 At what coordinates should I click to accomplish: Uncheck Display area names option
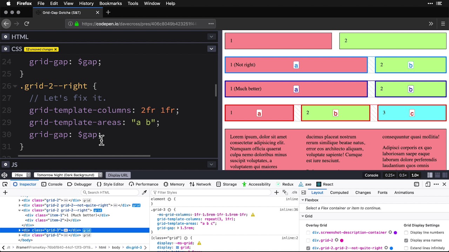[x=406, y=240]
